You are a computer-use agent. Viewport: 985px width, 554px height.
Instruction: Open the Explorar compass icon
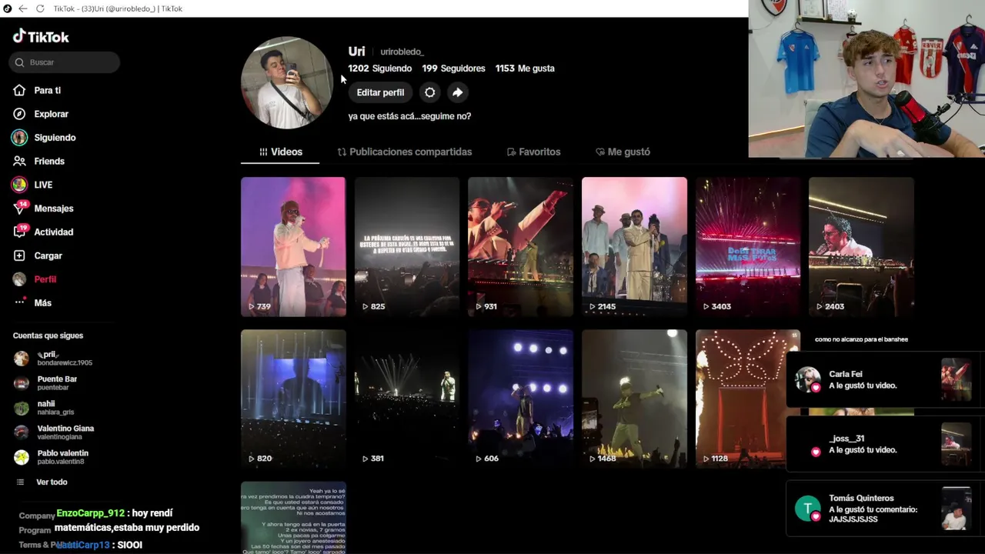coord(19,114)
